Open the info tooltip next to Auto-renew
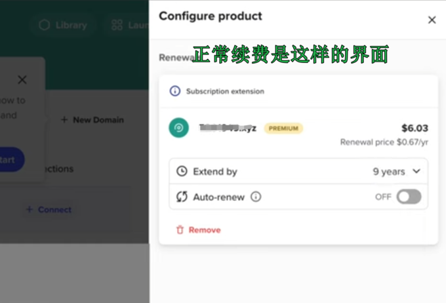Image resolution: width=446 pixels, height=303 pixels. pos(256,197)
